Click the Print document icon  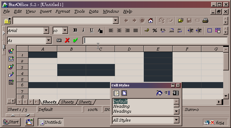point(205,21)
